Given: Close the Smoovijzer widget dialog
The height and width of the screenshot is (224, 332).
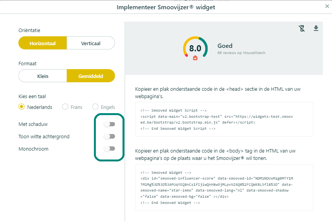Looking at the screenshot, I should (327, 6).
